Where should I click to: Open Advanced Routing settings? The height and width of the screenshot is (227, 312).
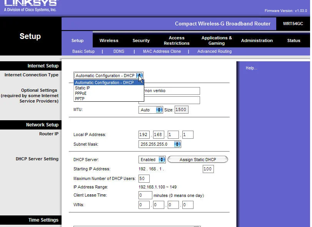(x=214, y=51)
